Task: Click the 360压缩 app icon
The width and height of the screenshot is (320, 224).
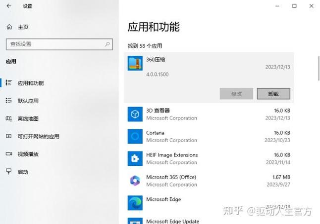Action: click(x=135, y=63)
